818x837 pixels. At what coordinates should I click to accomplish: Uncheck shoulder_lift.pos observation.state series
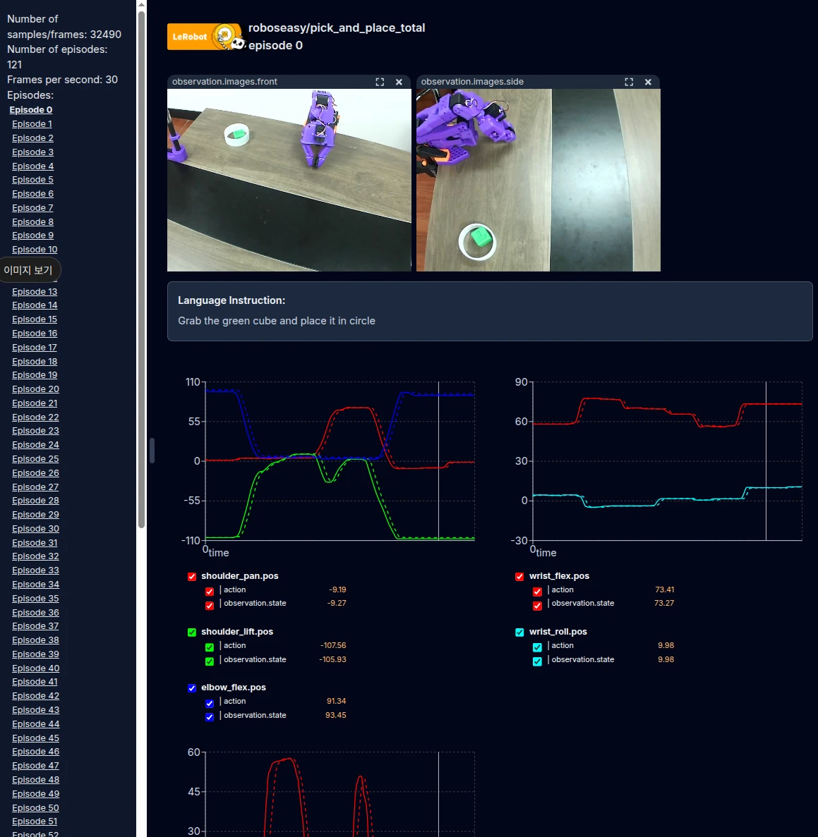coord(210,661)
